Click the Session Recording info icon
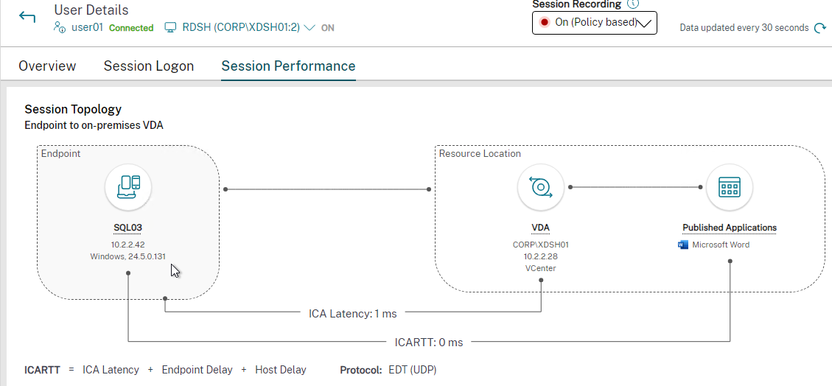The width and height of the screenshot is (832, 386). click(x=632, y=4)
